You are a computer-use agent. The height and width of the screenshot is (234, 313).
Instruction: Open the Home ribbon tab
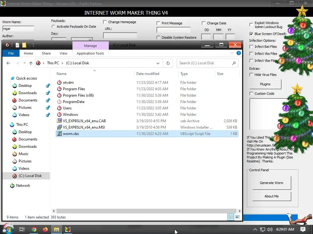[28, 53]
